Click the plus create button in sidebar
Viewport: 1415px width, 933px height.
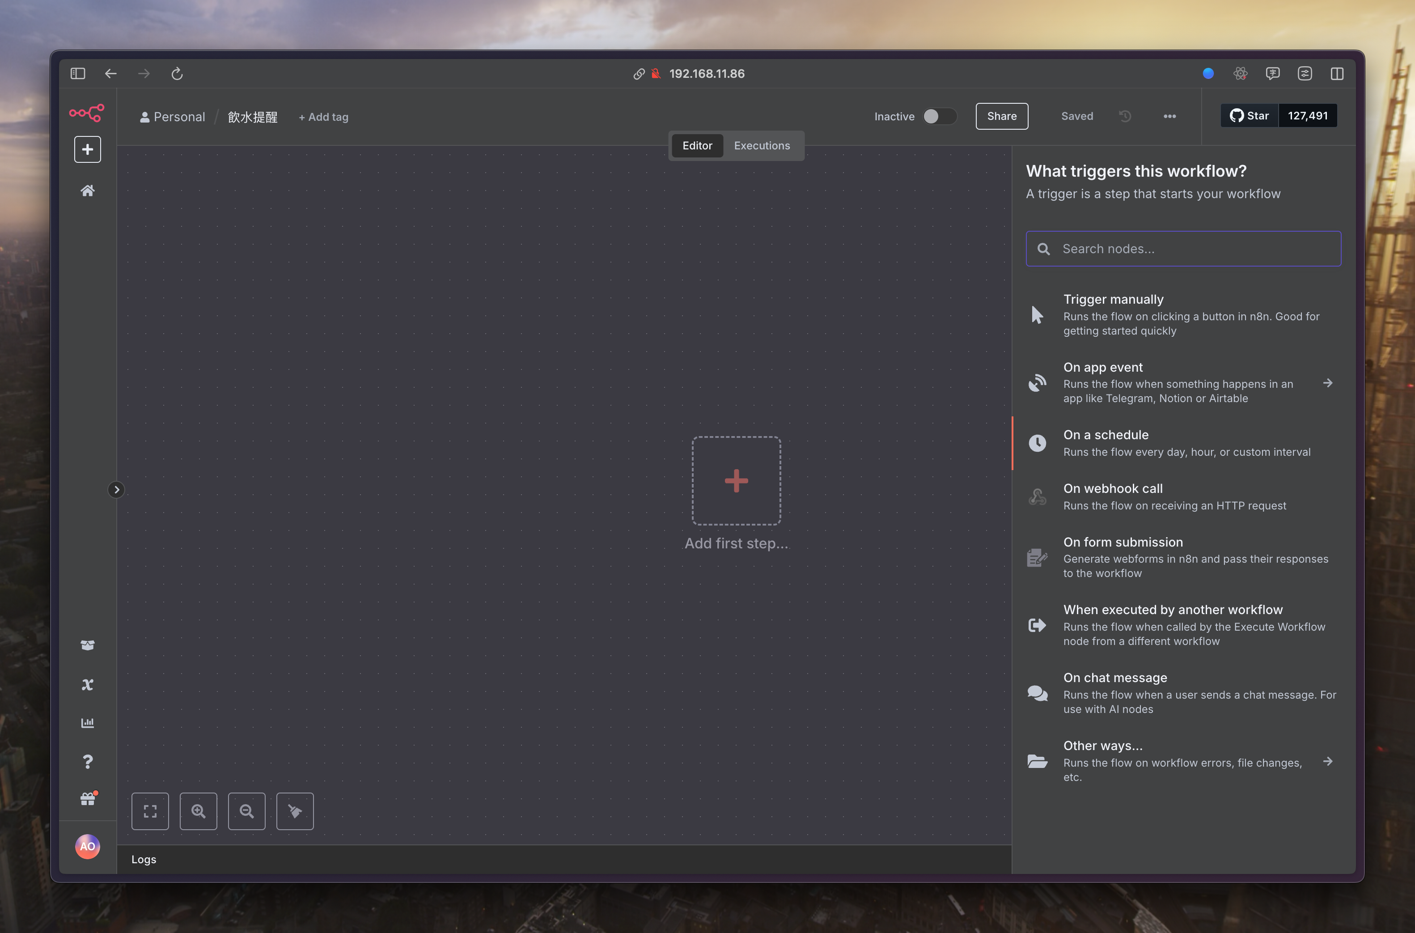[88, 149]
